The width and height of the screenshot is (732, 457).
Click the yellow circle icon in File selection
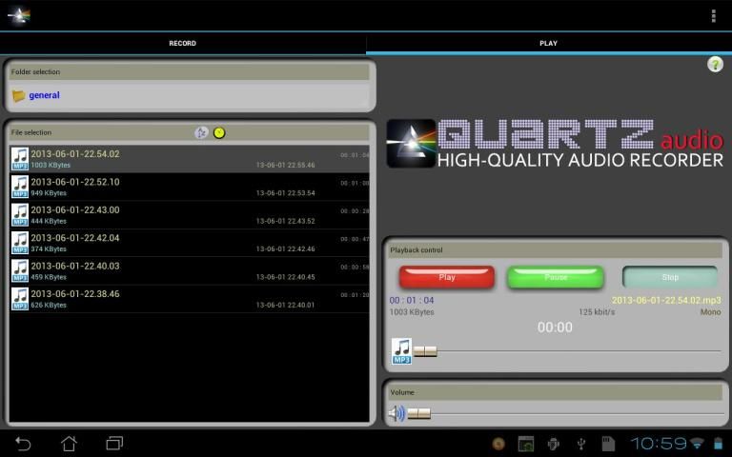219,132
